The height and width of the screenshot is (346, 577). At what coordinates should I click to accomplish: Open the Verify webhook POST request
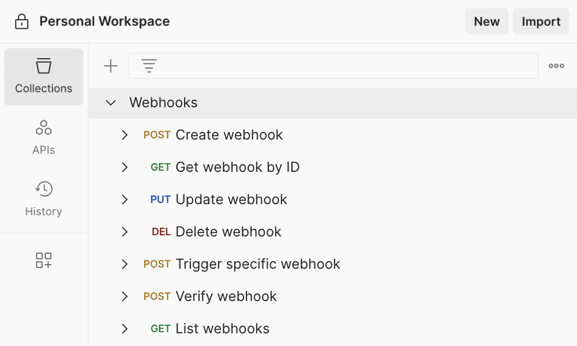226,296
